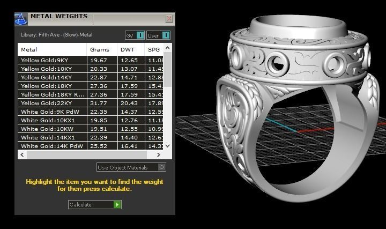Click the 22.87 grams value

click(99, 78)
